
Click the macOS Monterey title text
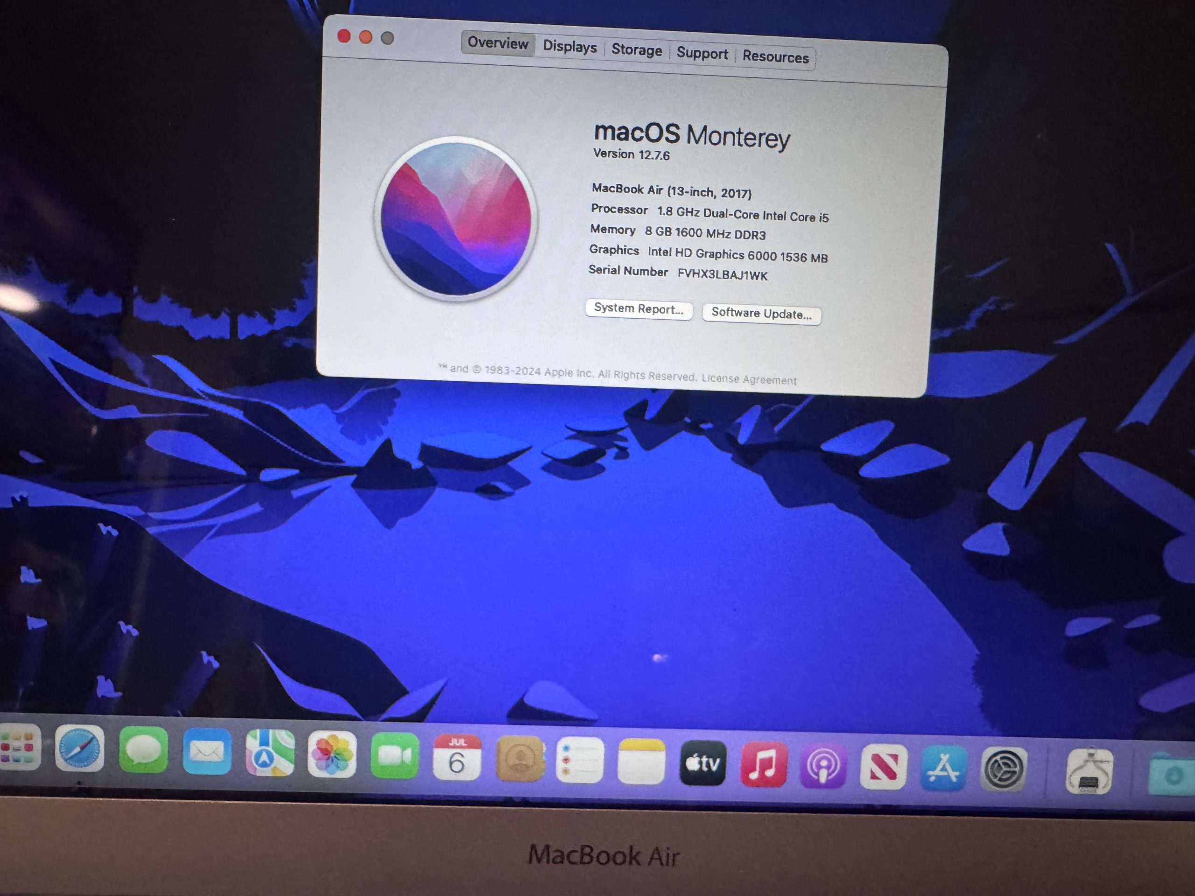click(x=691, y=134)
